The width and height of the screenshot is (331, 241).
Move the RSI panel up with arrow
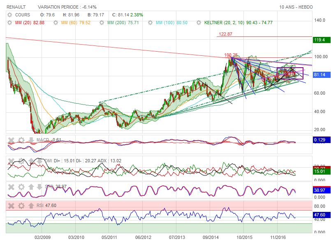tap(31, 206)
